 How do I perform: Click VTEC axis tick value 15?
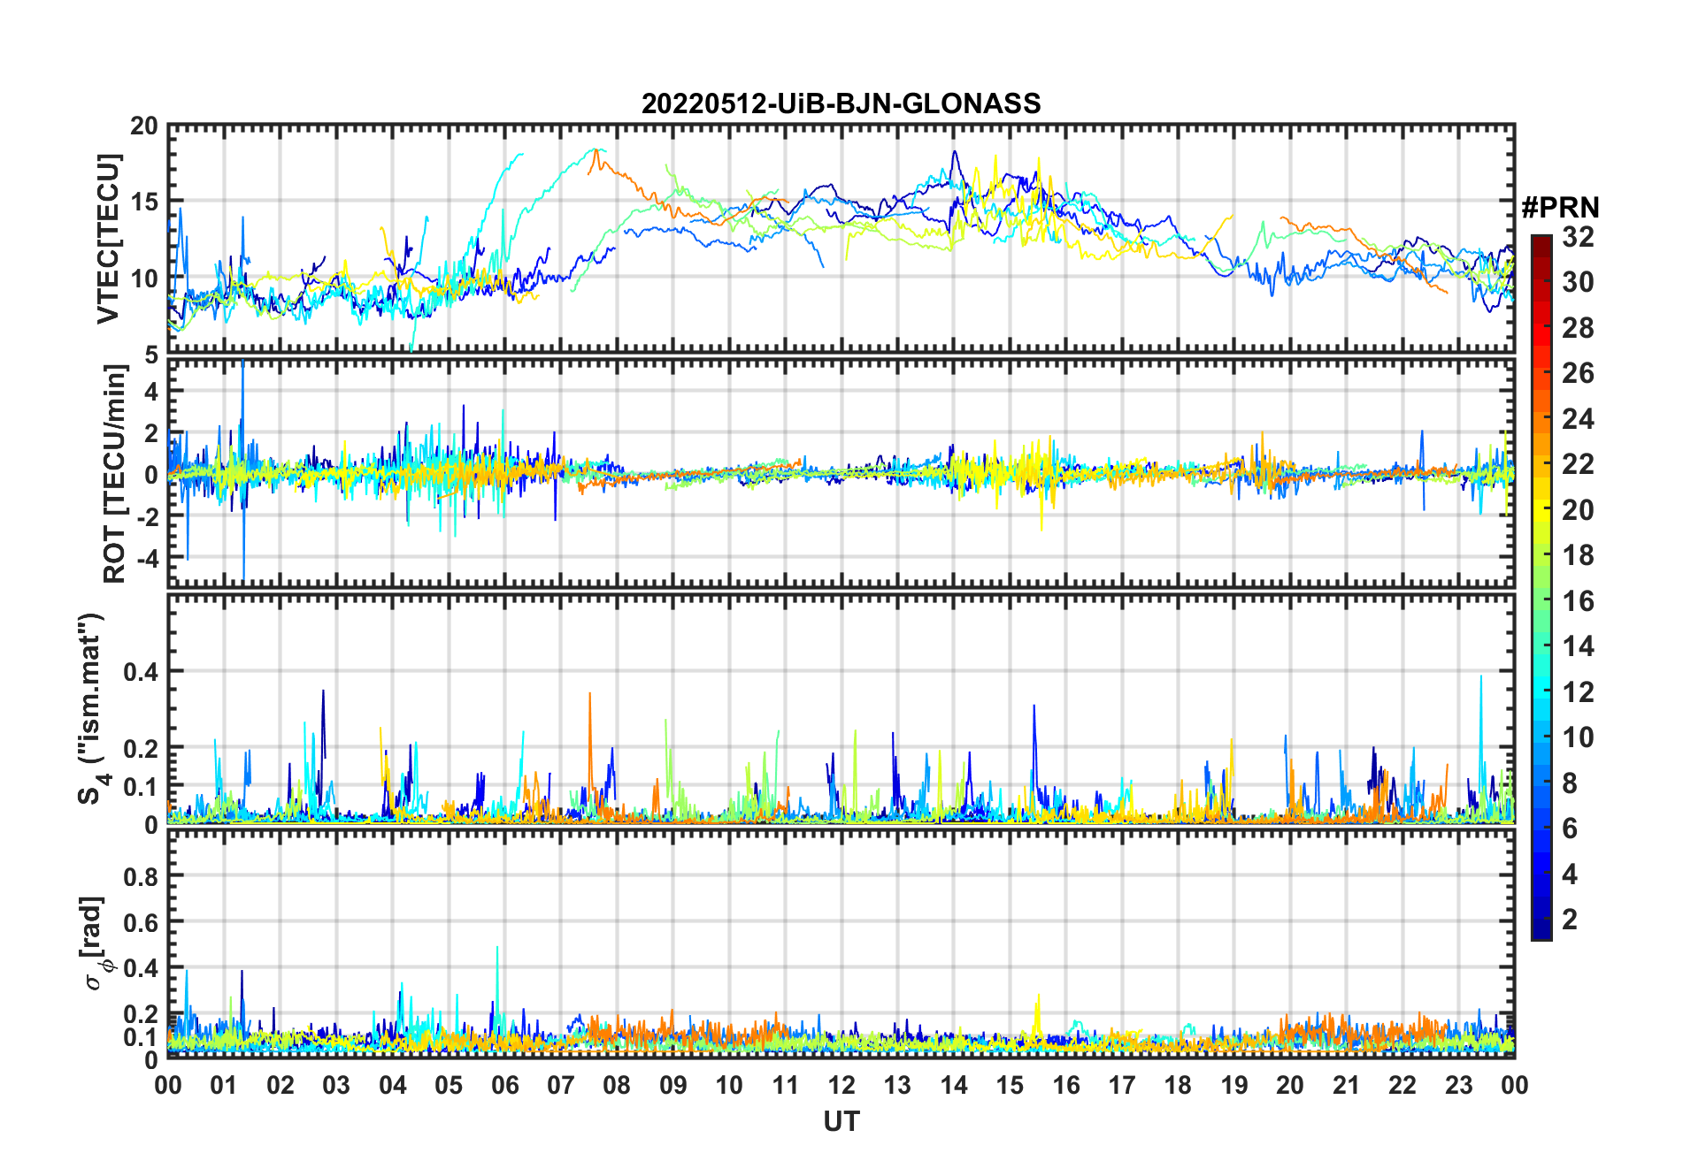click(144, 202)
